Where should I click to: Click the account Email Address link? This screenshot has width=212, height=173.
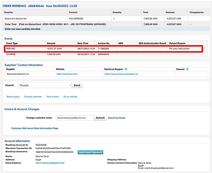coord(50,163)
